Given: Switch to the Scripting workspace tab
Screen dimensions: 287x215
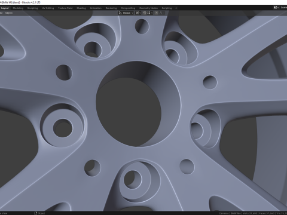Looking at the screenshot, I should click(x=167, y=8).
